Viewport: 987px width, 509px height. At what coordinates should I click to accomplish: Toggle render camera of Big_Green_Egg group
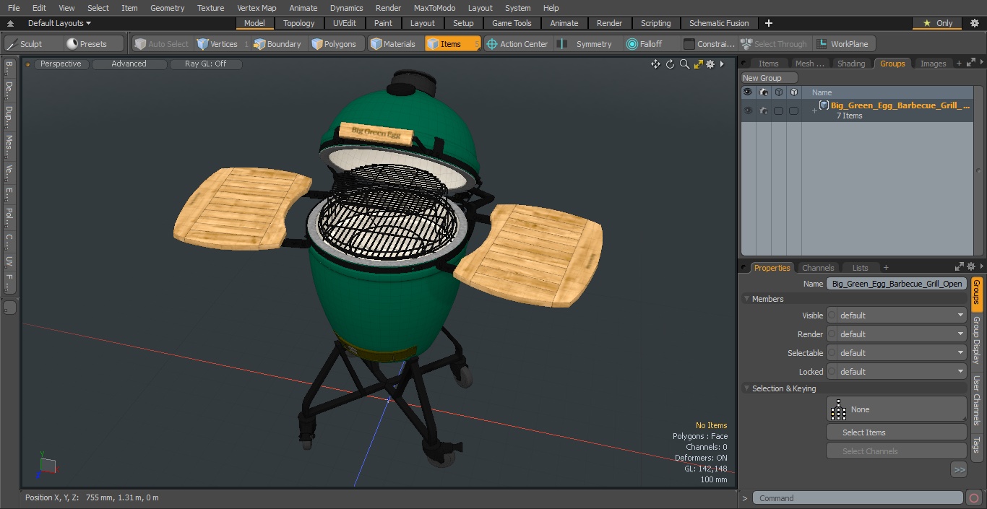763,110
